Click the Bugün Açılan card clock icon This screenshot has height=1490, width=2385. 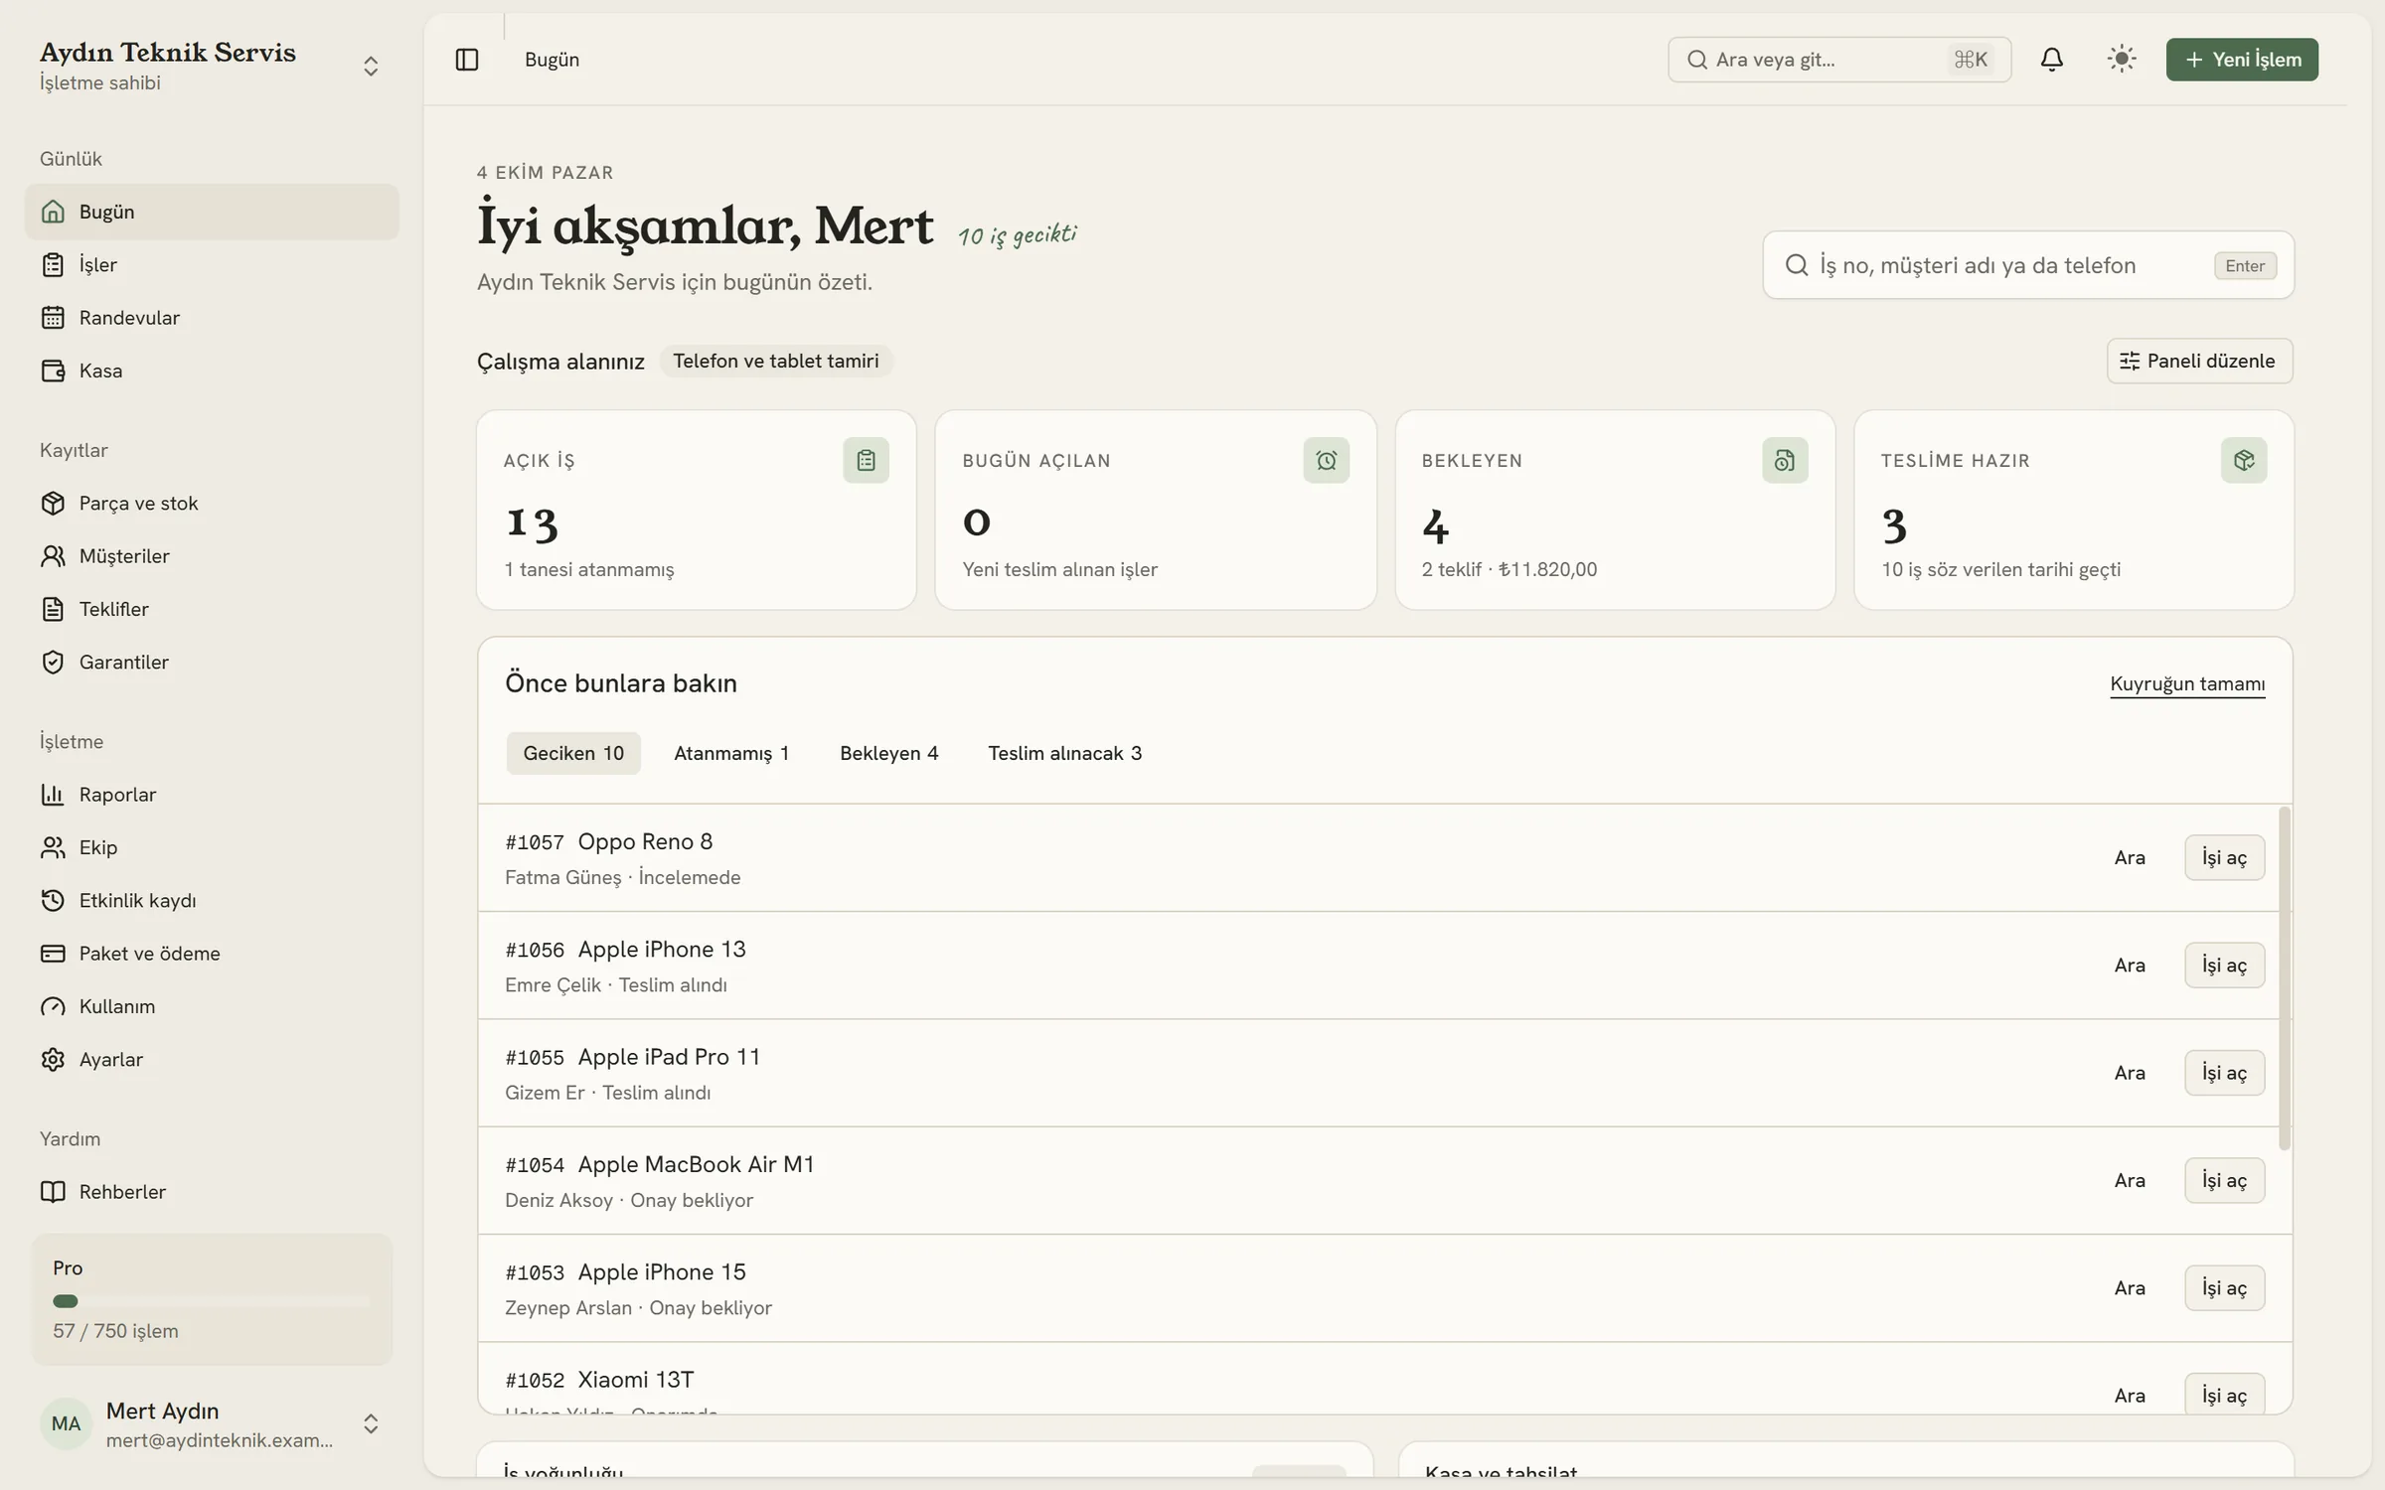point(1326,460)
